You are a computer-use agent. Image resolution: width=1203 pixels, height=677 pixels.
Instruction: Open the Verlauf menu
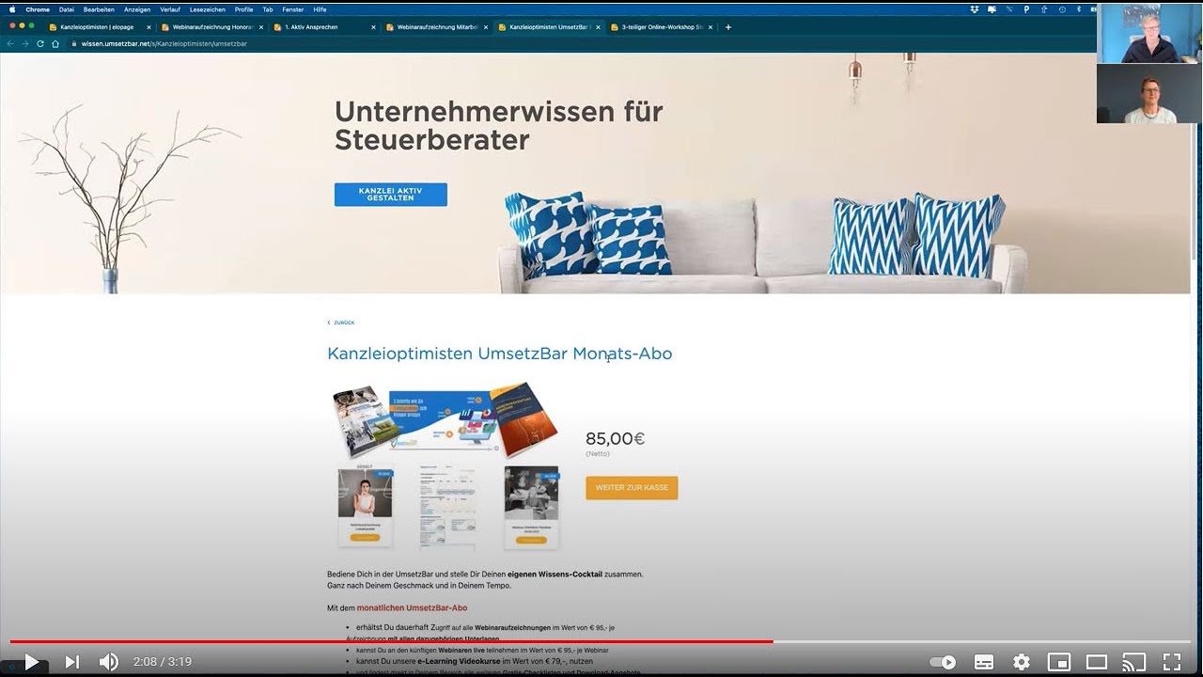pyautogui.click(x=170, y=9)
